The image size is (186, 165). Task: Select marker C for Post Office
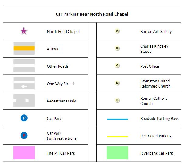(x=118, y=66)
